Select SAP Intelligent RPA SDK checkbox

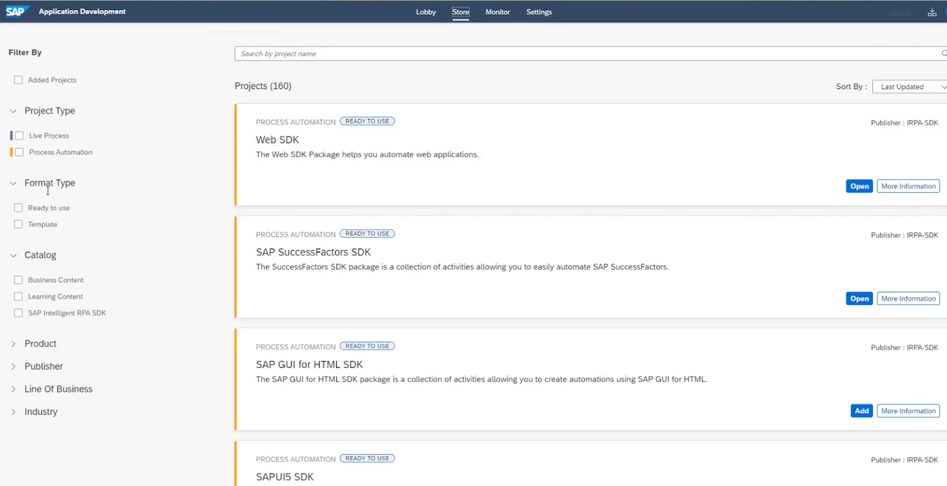[x=18, y=313]
